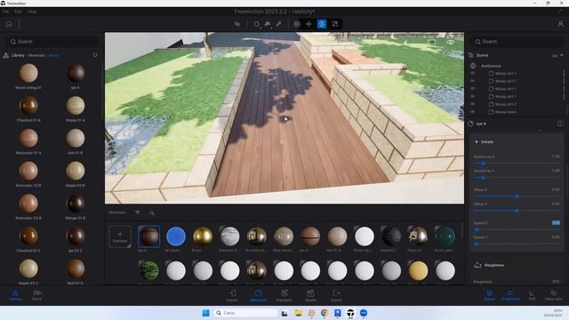Click the favorites heart icon in the Library

tap(95, 55)
